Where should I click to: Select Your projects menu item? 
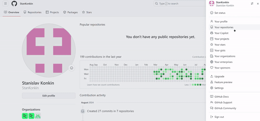click(x=234, y=39)
